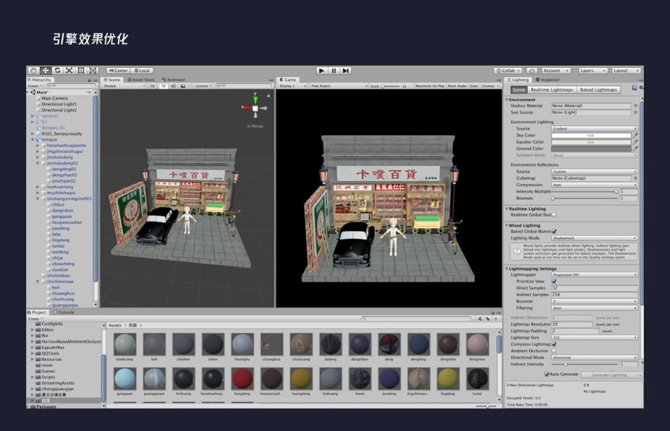Switch to the Scene tab

coord(111,80)
